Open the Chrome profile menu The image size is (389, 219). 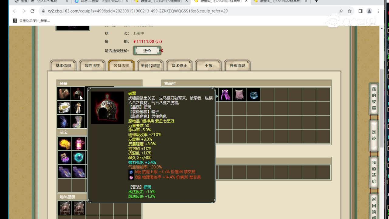click(x=369, y=11)
